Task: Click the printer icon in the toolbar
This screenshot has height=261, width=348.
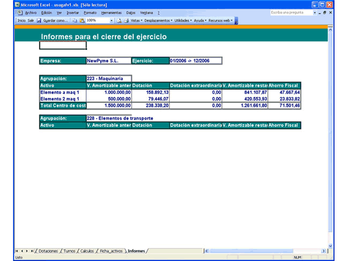Action: tap(126, 20)
